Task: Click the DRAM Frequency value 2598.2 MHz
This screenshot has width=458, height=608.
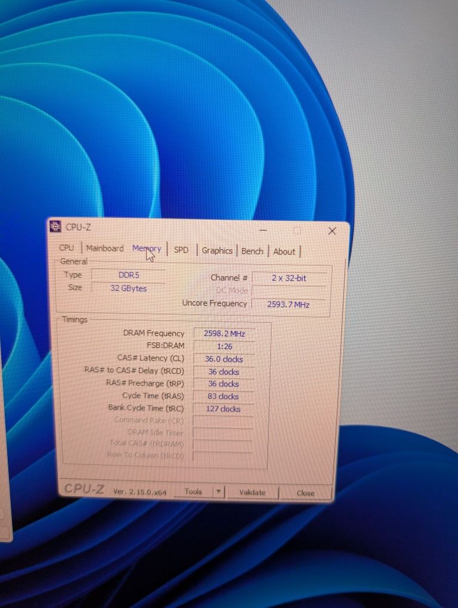Action: 224,333
